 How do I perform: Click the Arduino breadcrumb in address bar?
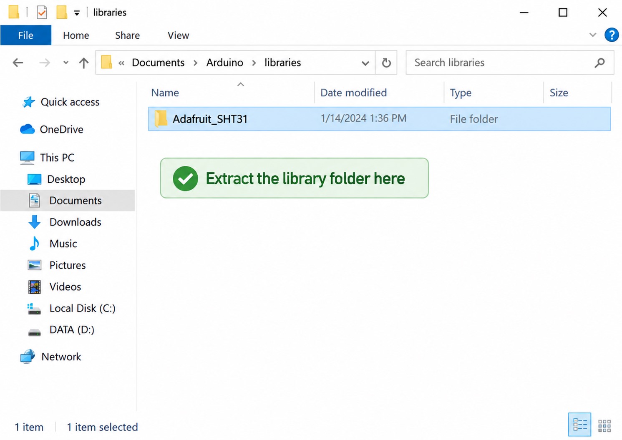pyautogui.click(x=224, y=63)
